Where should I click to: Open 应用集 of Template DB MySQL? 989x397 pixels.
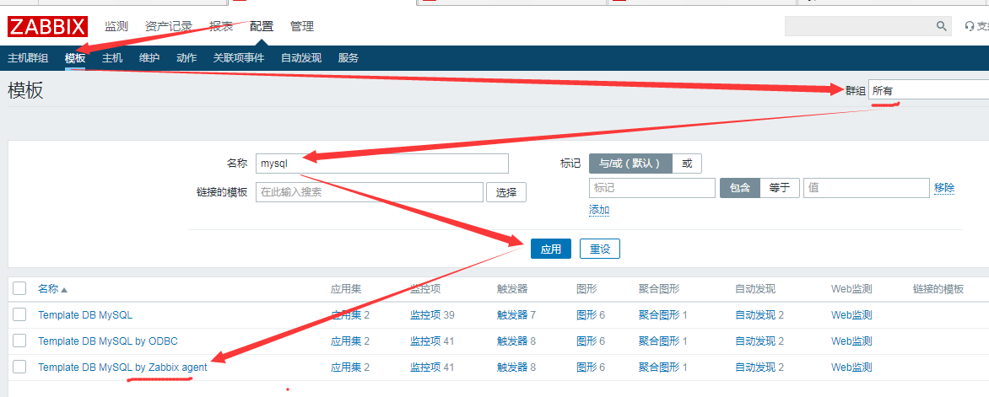coord(346,315)
